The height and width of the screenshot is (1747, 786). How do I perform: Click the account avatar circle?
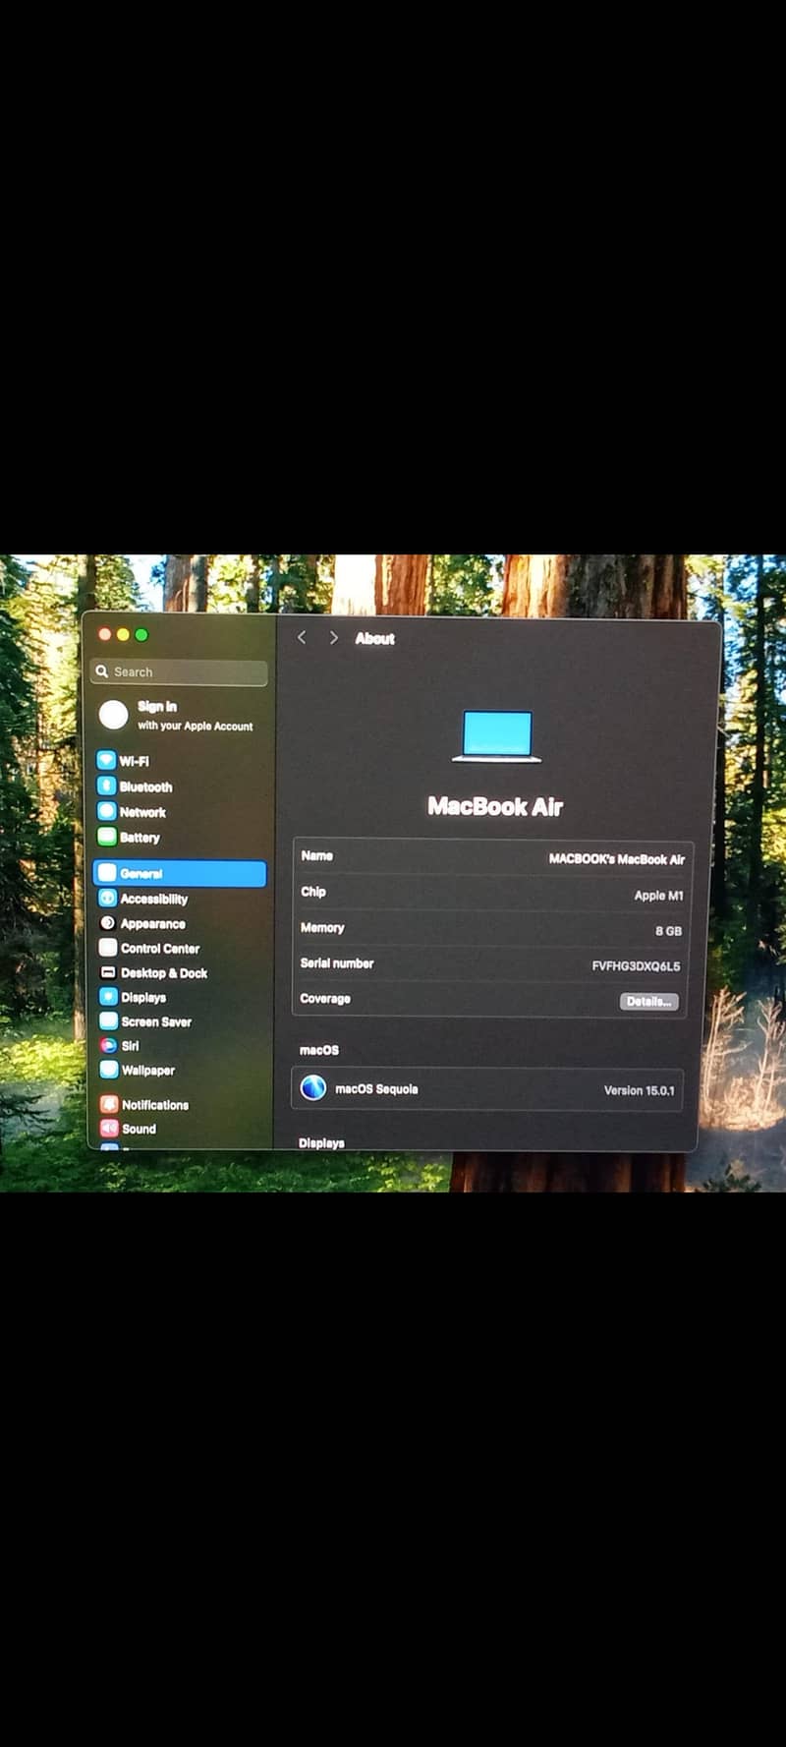coord(114,715)
